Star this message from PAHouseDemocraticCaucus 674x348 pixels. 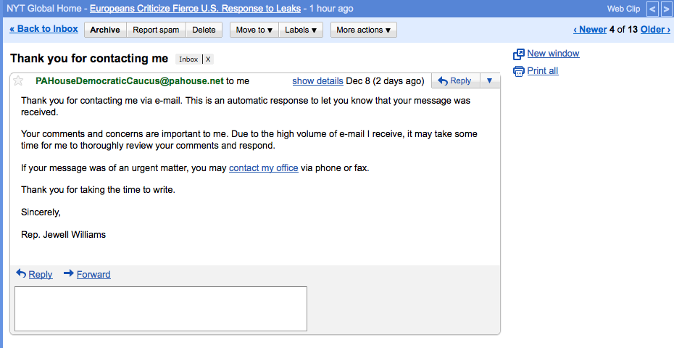tap(19, 81)
